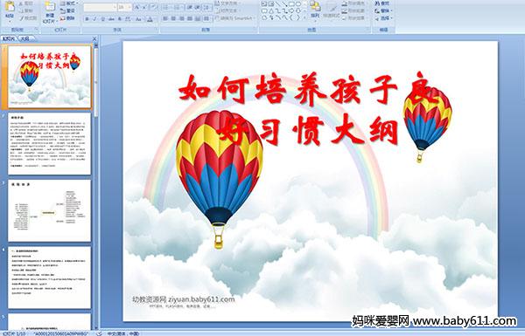This screenshot has width=525, height=336.
Task: Select the third slide thumbnail with diagram
Action: 49,210
